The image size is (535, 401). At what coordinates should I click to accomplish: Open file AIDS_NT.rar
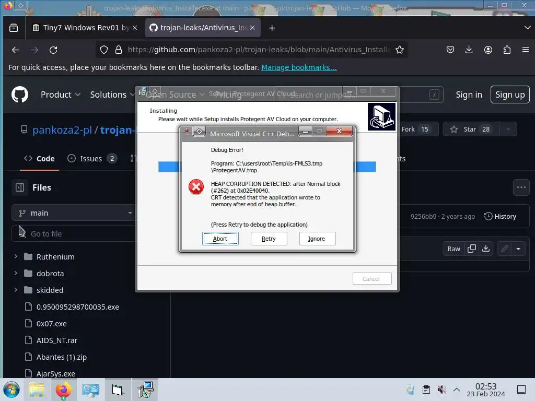pos(56,340)
